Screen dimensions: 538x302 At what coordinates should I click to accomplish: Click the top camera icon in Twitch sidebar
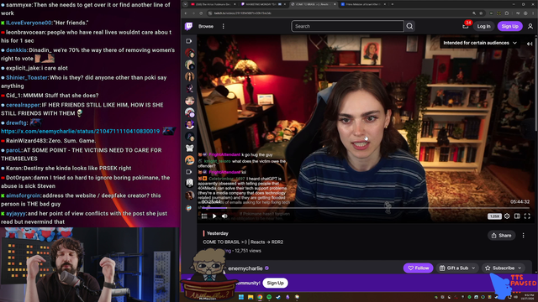click(x=188, y=41)
